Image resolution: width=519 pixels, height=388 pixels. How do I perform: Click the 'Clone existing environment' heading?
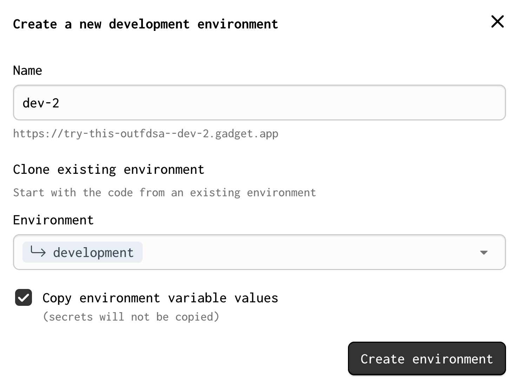coord(109,170)
